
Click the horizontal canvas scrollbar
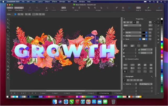coord(66,91)
